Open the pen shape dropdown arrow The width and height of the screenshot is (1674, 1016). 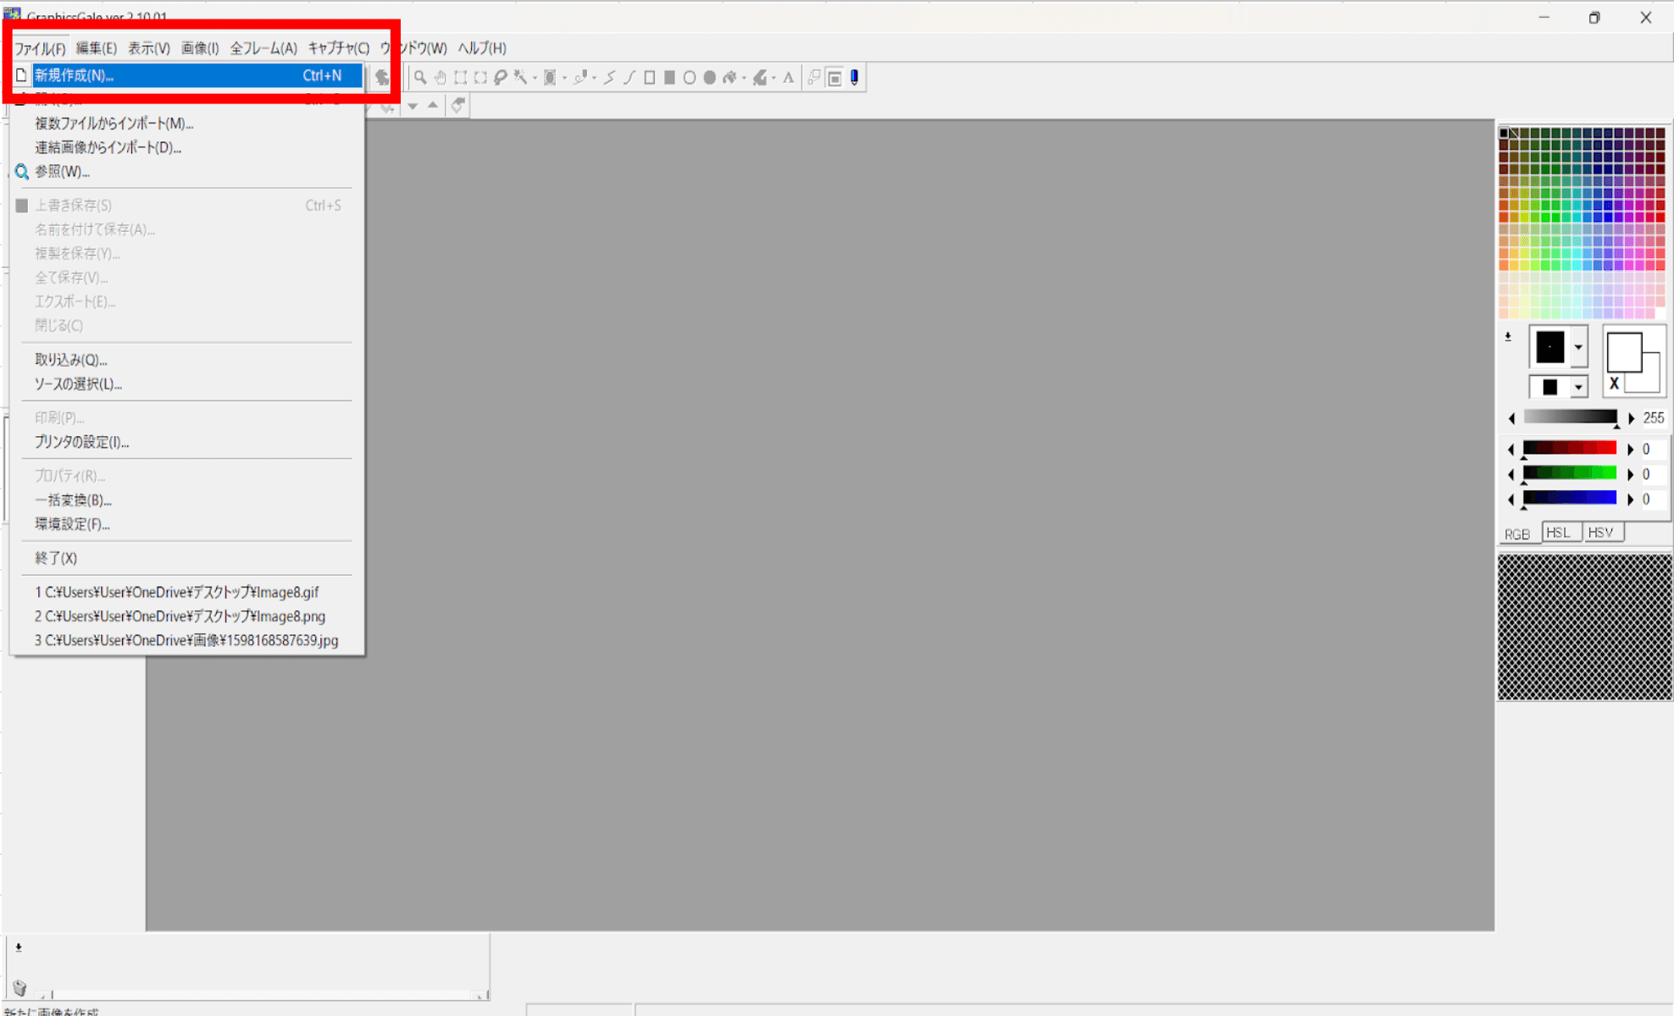click(1578, 347)
